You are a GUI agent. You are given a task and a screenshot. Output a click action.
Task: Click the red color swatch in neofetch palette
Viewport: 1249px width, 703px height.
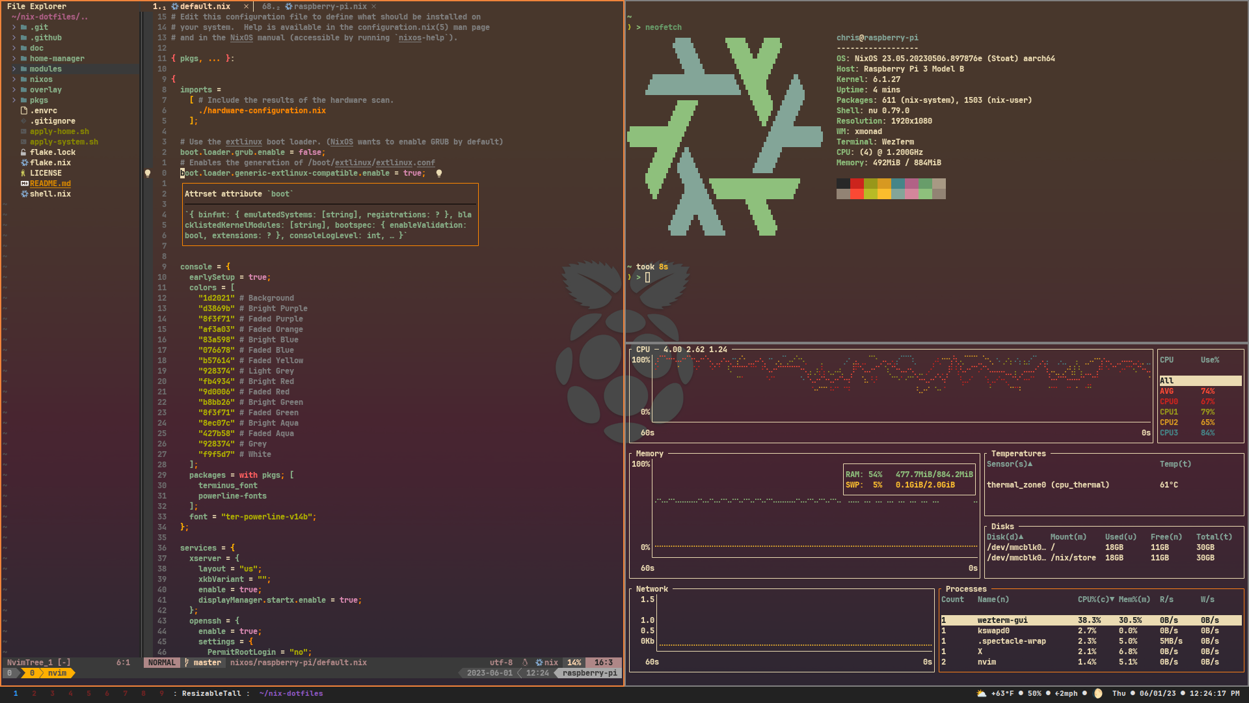click(857, 184)
